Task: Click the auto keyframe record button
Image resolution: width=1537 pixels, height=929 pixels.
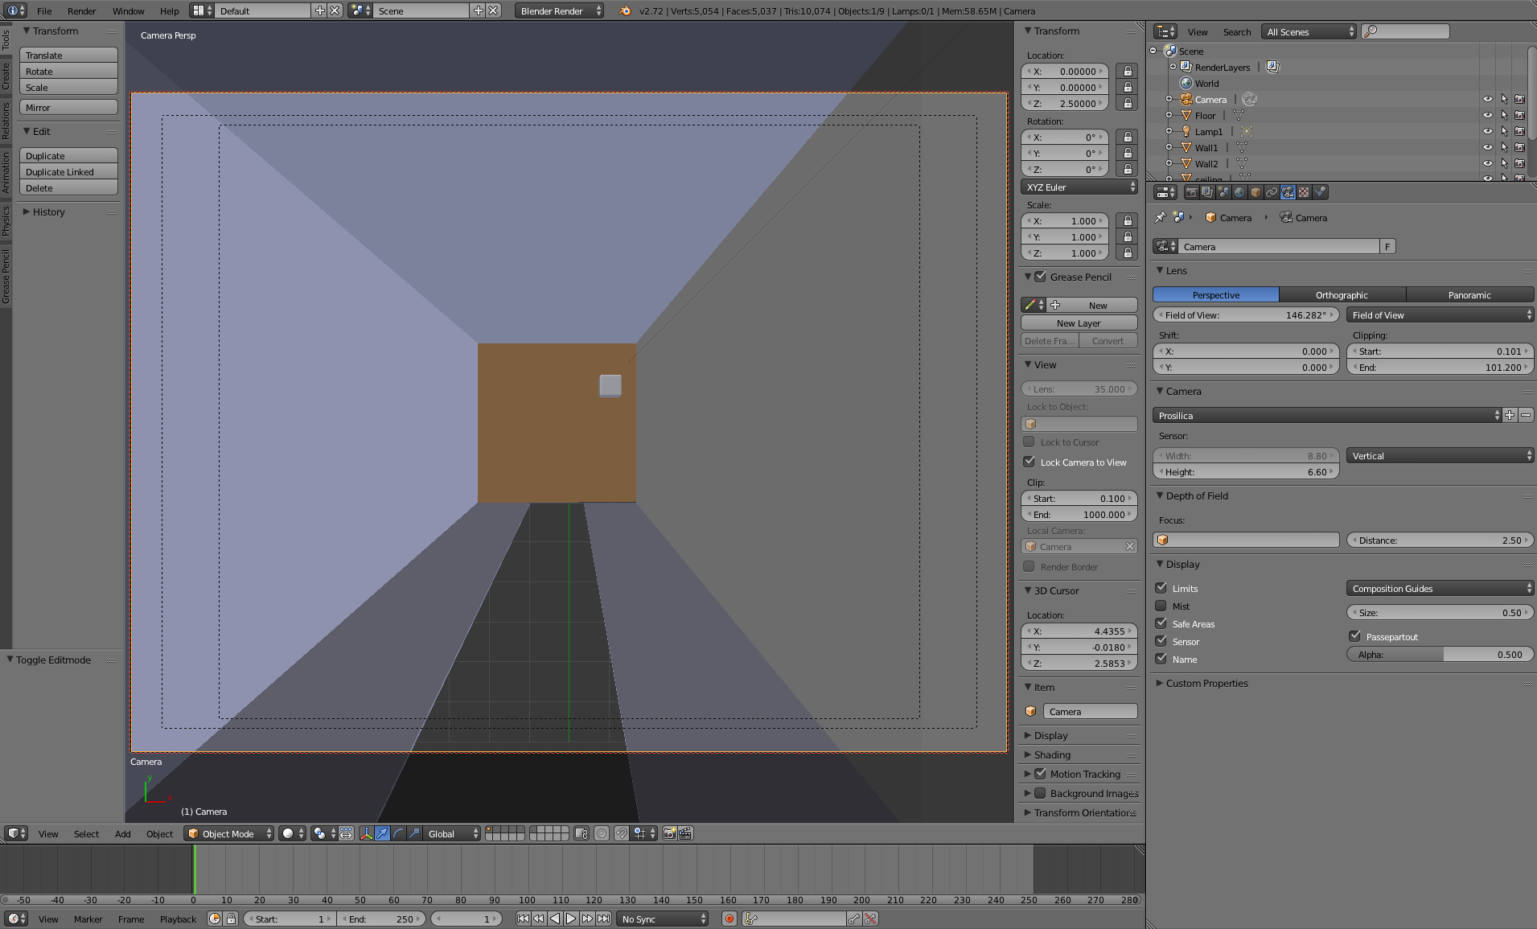Action: [x=729, y=919]
